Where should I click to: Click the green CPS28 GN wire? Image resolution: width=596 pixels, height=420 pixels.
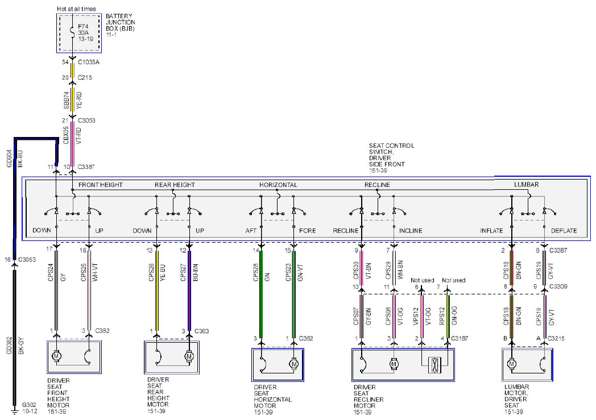261,294
